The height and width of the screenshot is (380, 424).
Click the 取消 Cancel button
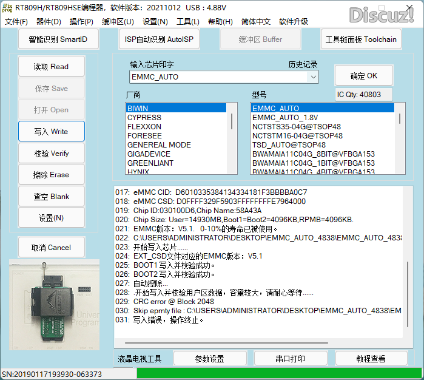coord(52,248)
